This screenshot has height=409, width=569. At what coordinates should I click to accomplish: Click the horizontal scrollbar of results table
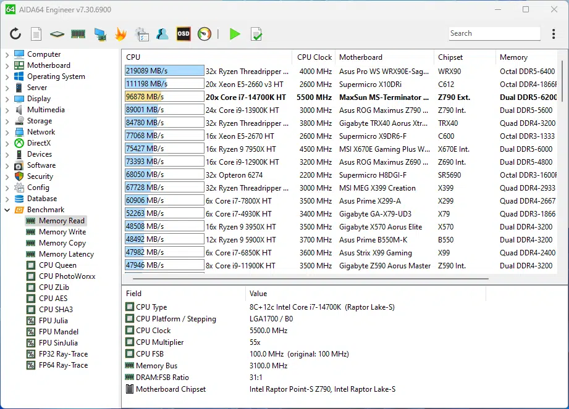point(311,279)
